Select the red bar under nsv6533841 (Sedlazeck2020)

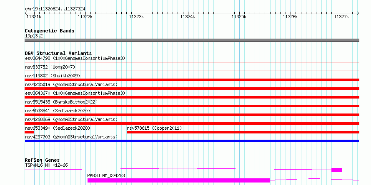pyautogui.click(x=192, y=115)
